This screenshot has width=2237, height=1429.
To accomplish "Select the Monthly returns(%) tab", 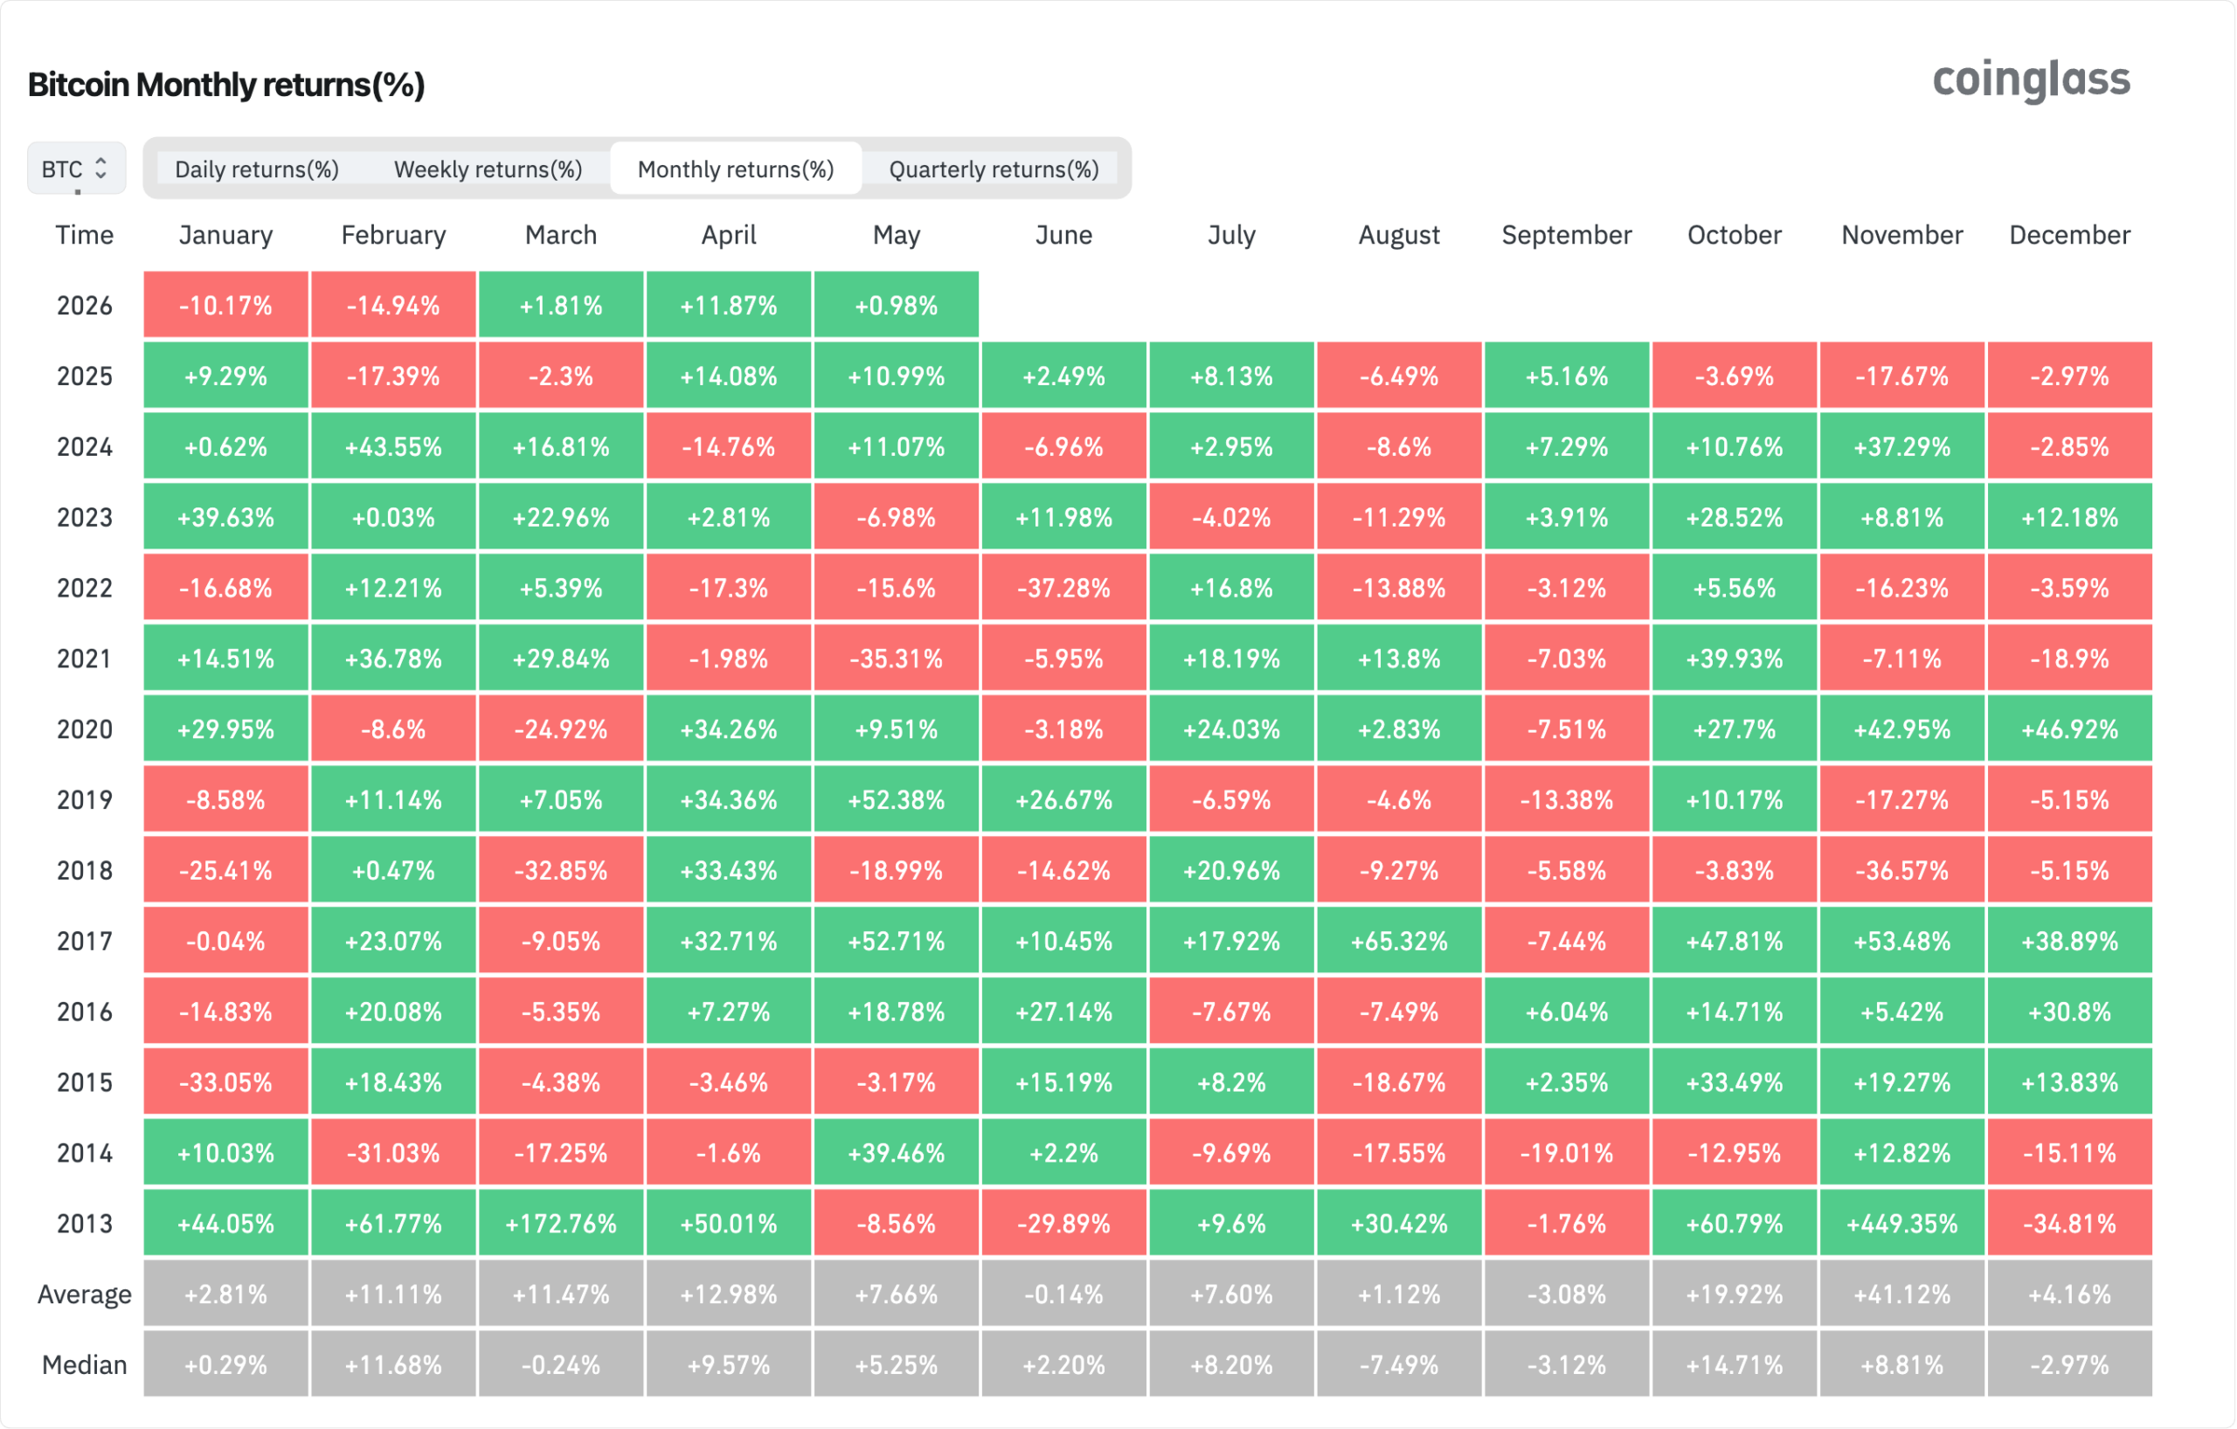I will pyautogui.click(x=736, y=169).
